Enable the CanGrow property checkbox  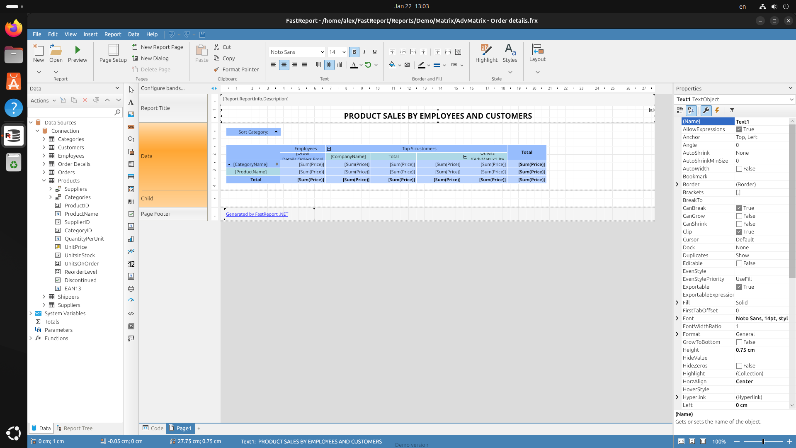(x=739, y=216)
